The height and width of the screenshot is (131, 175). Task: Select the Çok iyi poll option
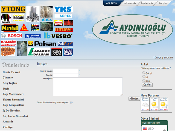[x=144, y=73]
